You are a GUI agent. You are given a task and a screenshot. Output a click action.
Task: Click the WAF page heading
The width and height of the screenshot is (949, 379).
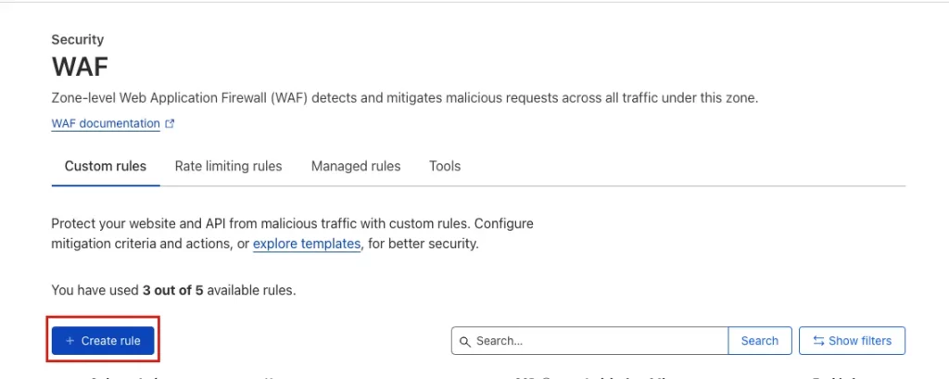82,68
